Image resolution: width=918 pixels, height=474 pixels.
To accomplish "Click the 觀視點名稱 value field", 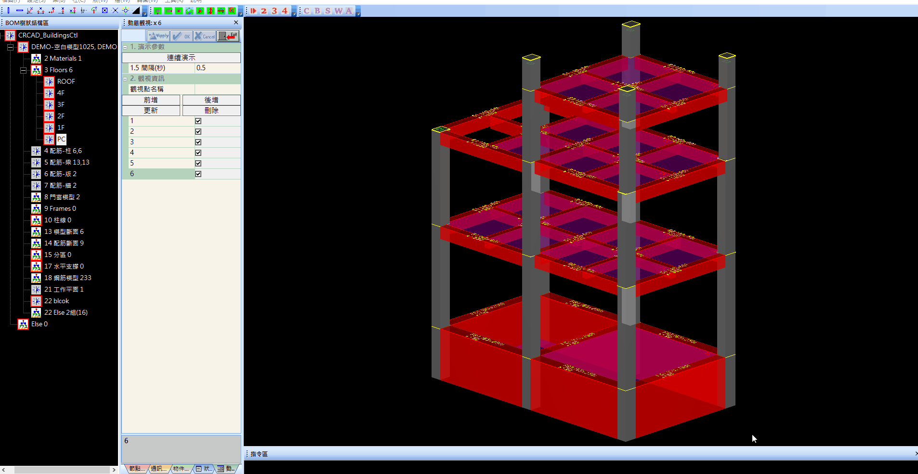I will (x=218, y=90).
